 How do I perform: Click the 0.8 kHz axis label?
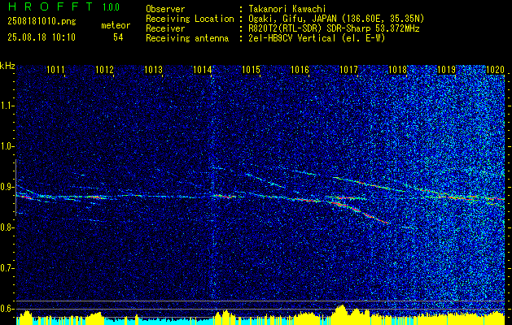point(7,227)
